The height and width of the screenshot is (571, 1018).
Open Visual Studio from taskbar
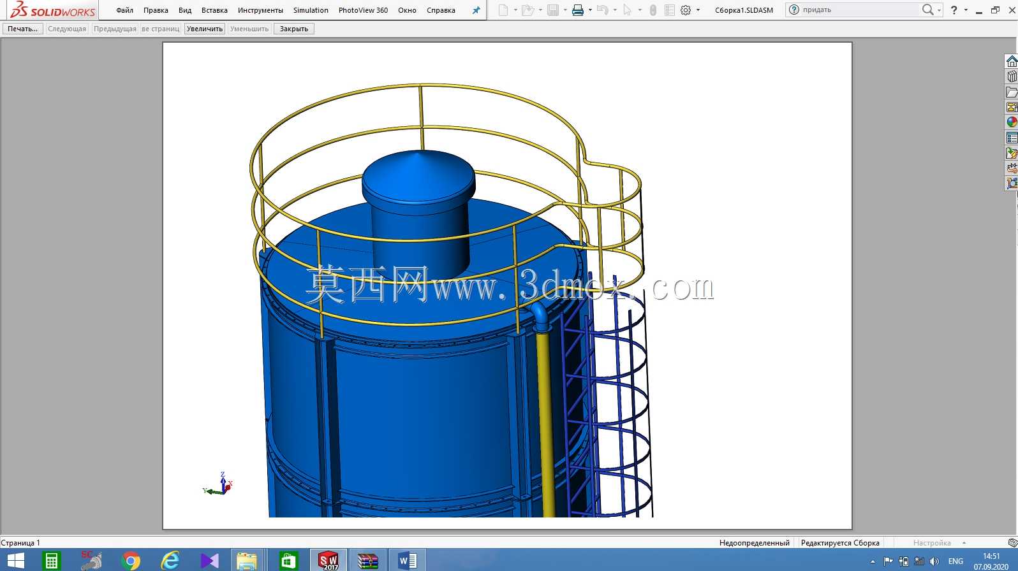tap(209, 561)
